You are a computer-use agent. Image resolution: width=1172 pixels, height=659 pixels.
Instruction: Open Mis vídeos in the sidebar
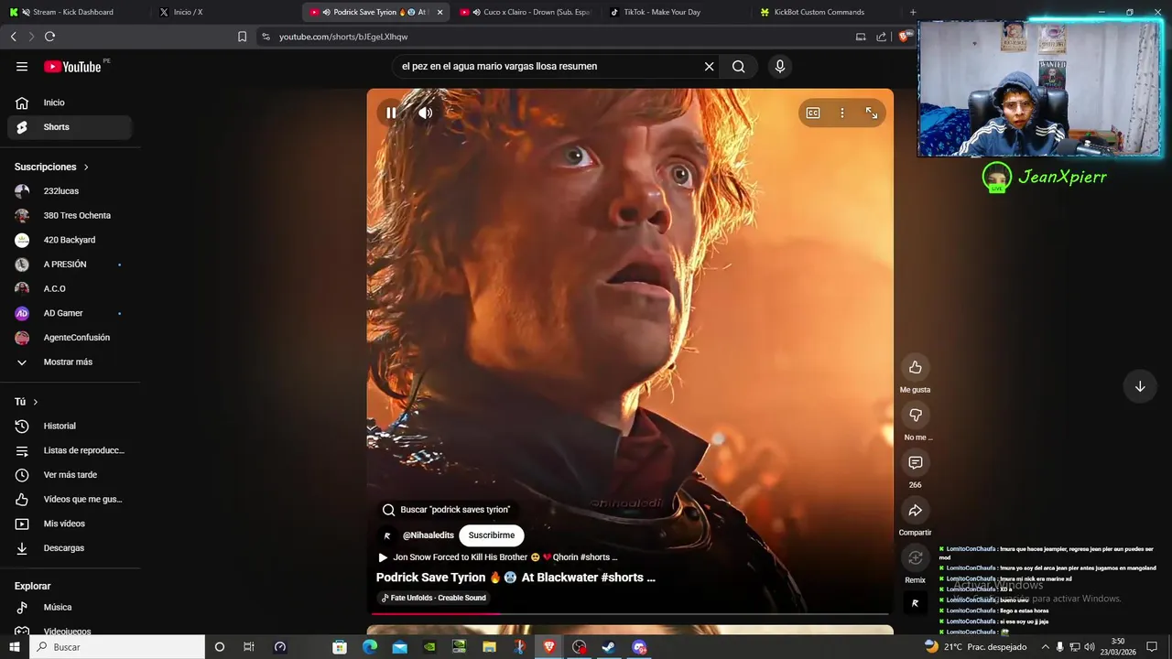click(x=70, y=524)
